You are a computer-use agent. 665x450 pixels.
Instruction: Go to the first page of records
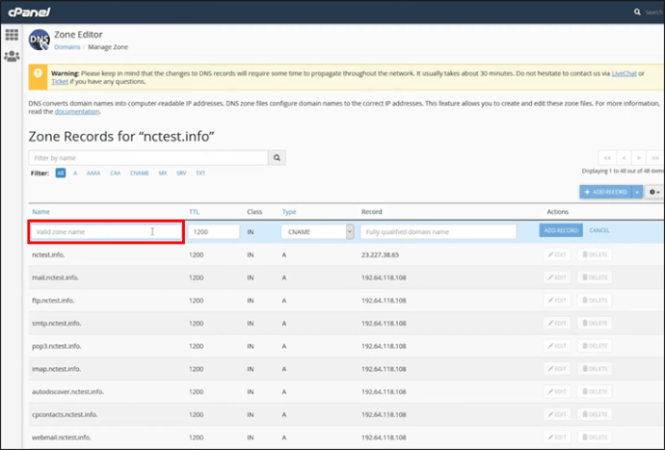[x=607, y=158]
